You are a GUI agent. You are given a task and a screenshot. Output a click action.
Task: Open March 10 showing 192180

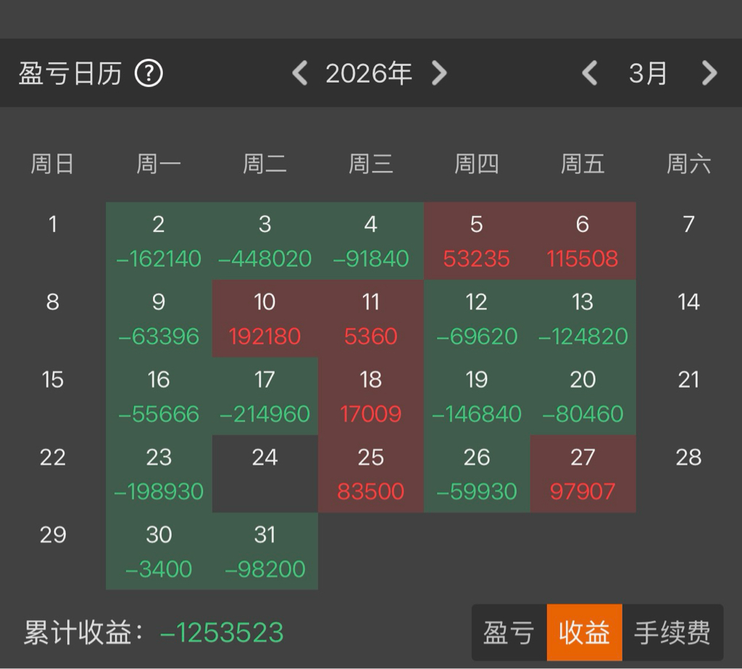tap(264, 318)
